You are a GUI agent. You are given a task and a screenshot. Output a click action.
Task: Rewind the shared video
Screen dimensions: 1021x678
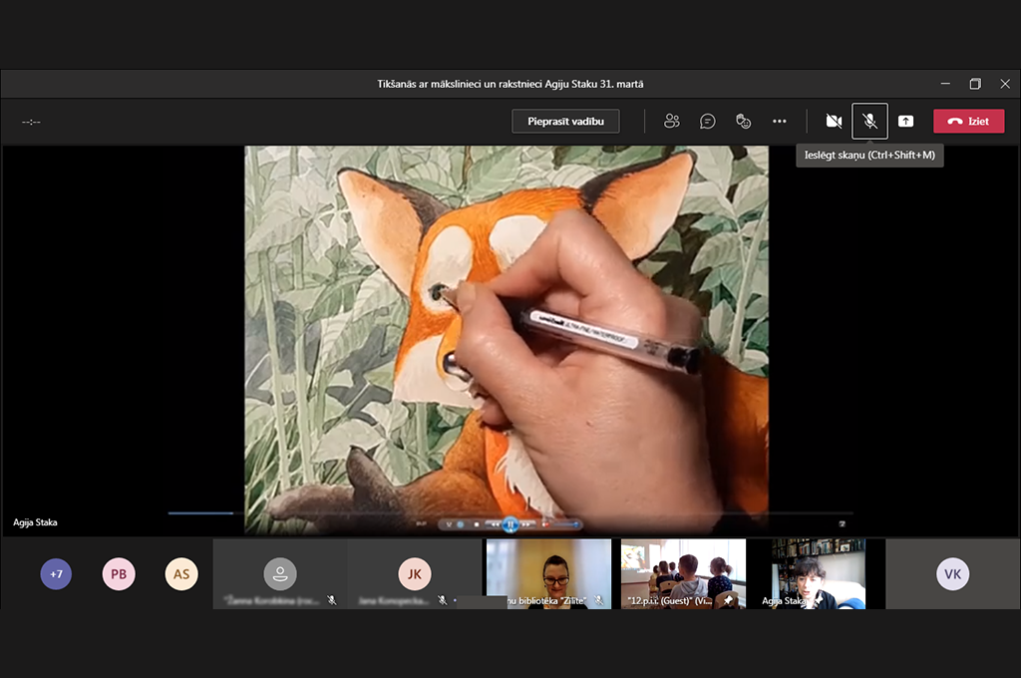(495, 524)
